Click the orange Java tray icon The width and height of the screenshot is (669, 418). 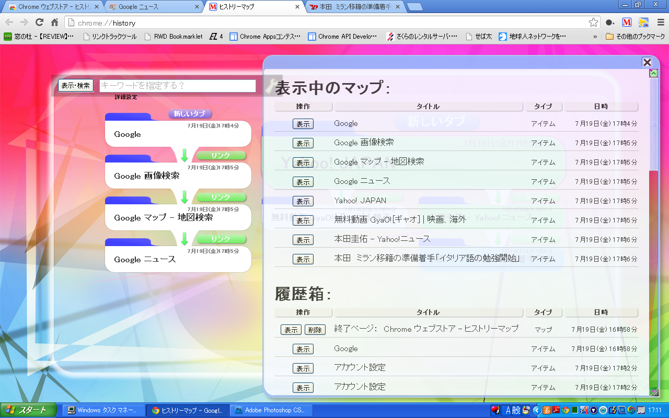[547, 410]
